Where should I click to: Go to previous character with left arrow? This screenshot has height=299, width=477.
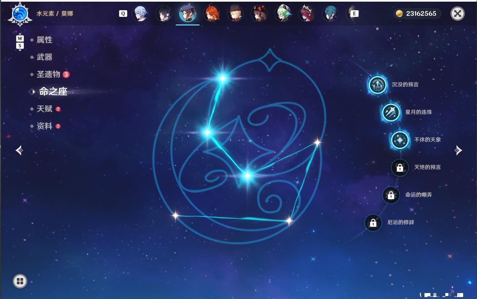(19, 150)
